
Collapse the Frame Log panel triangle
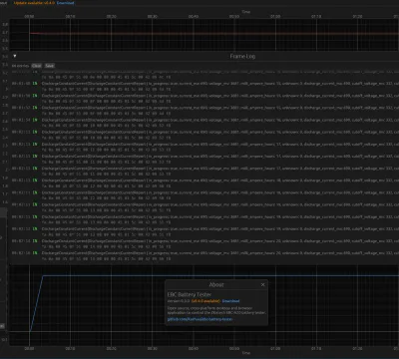pos(15,56)
